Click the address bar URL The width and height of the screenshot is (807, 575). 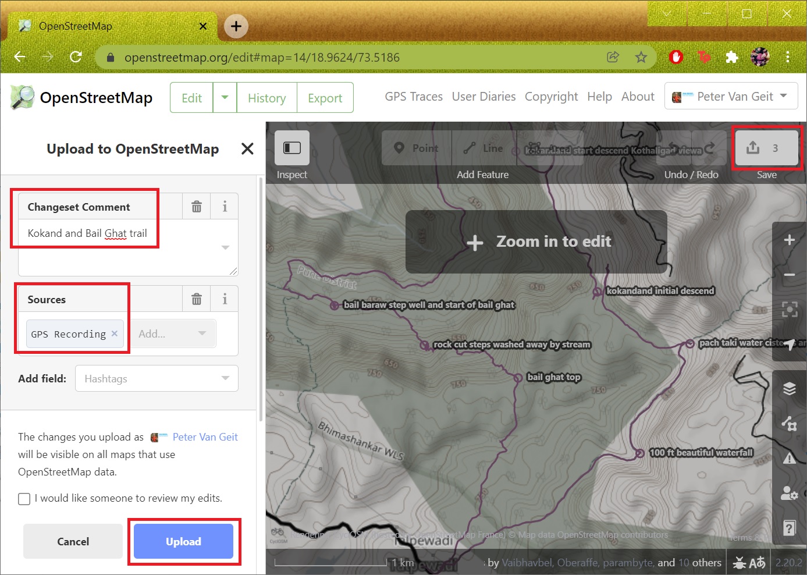(262, 58)
